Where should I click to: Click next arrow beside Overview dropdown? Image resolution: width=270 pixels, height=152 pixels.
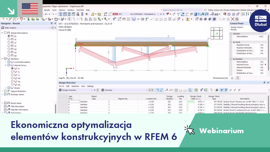pos(152,90)
